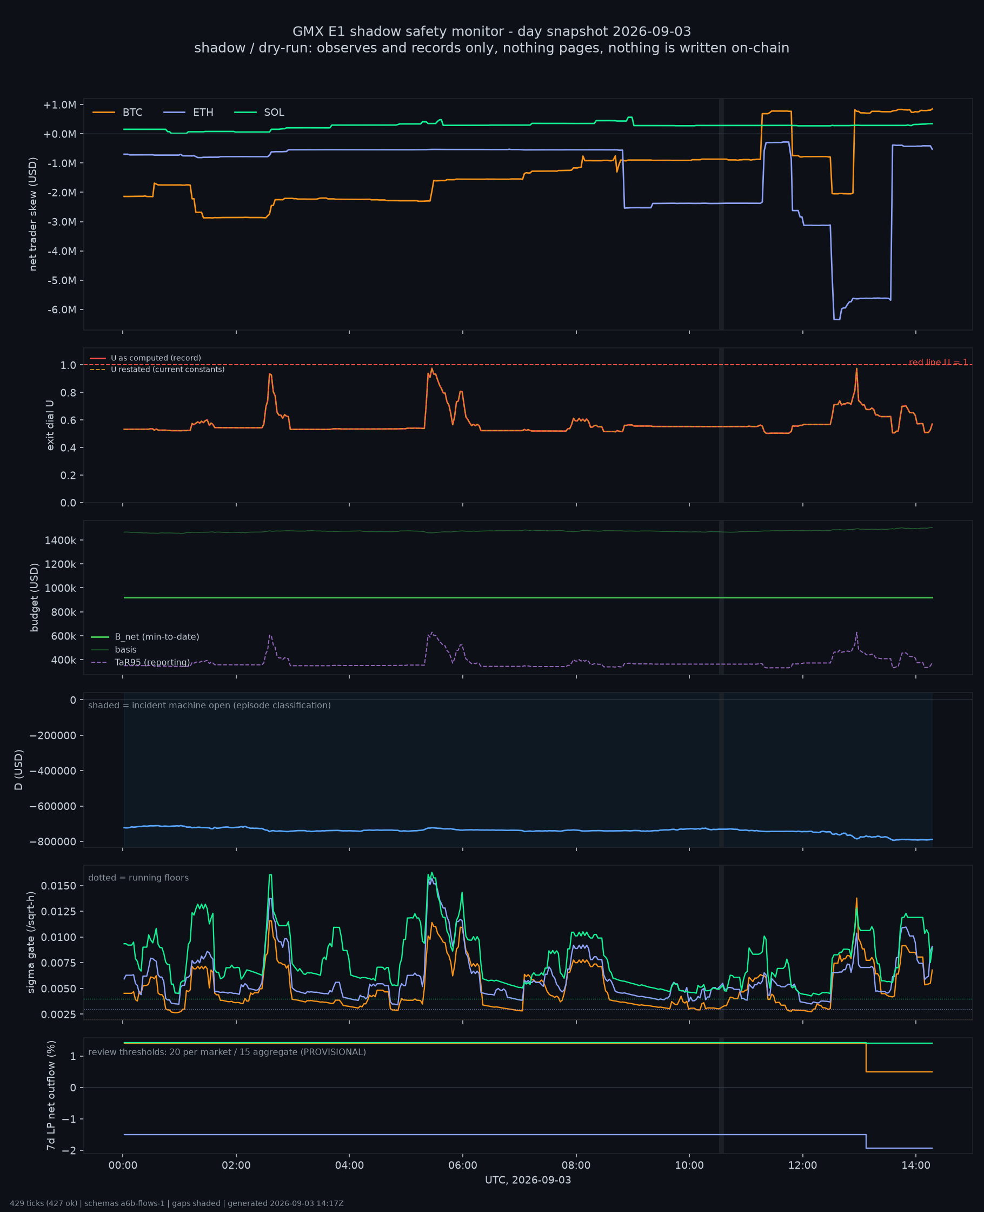Click the SOL legend line swatch
This screenshot has height=1212, width=984.
(245, 113)
